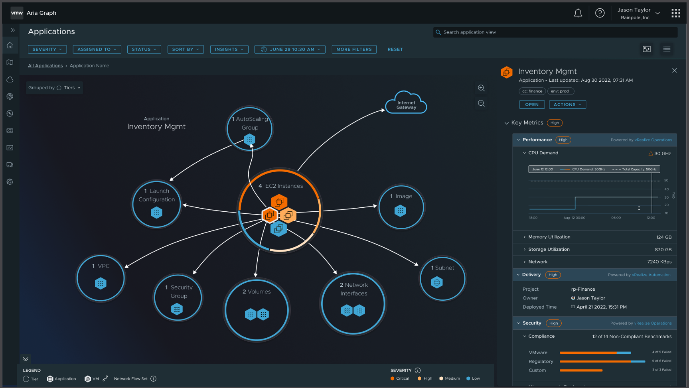Open the app launcher grid icon

(x=676, y=13)
